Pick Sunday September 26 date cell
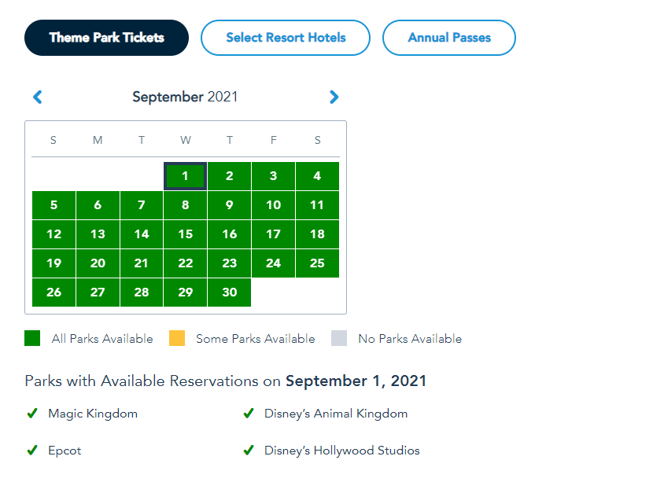Image resolution: width=653 pixels, height=482 pixels. click(x=53, y=293)
